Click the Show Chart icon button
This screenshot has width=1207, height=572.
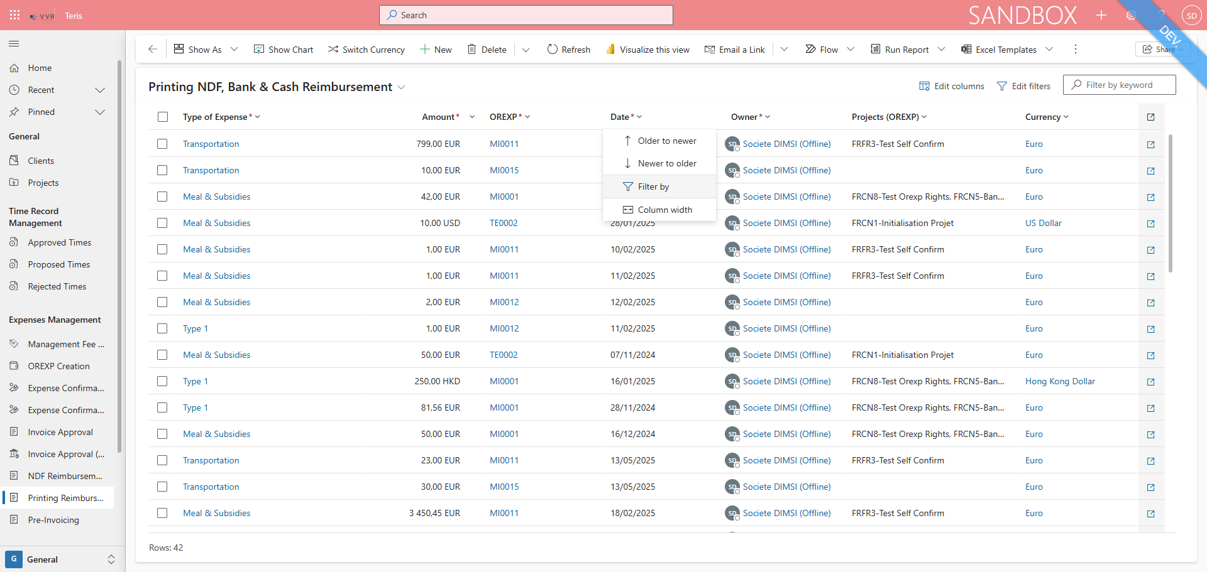click(x=284, y=50)
